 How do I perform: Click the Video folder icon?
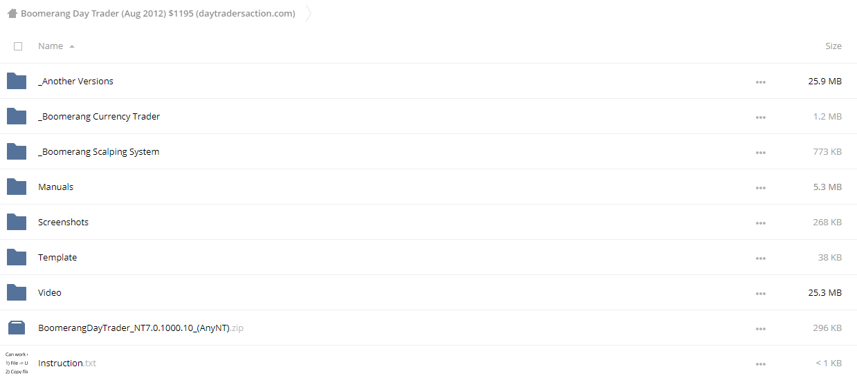click(17, 292)
